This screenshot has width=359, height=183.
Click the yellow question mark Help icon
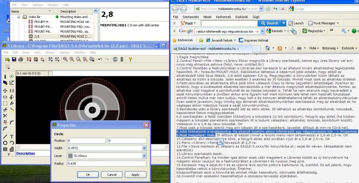(130, 60)
